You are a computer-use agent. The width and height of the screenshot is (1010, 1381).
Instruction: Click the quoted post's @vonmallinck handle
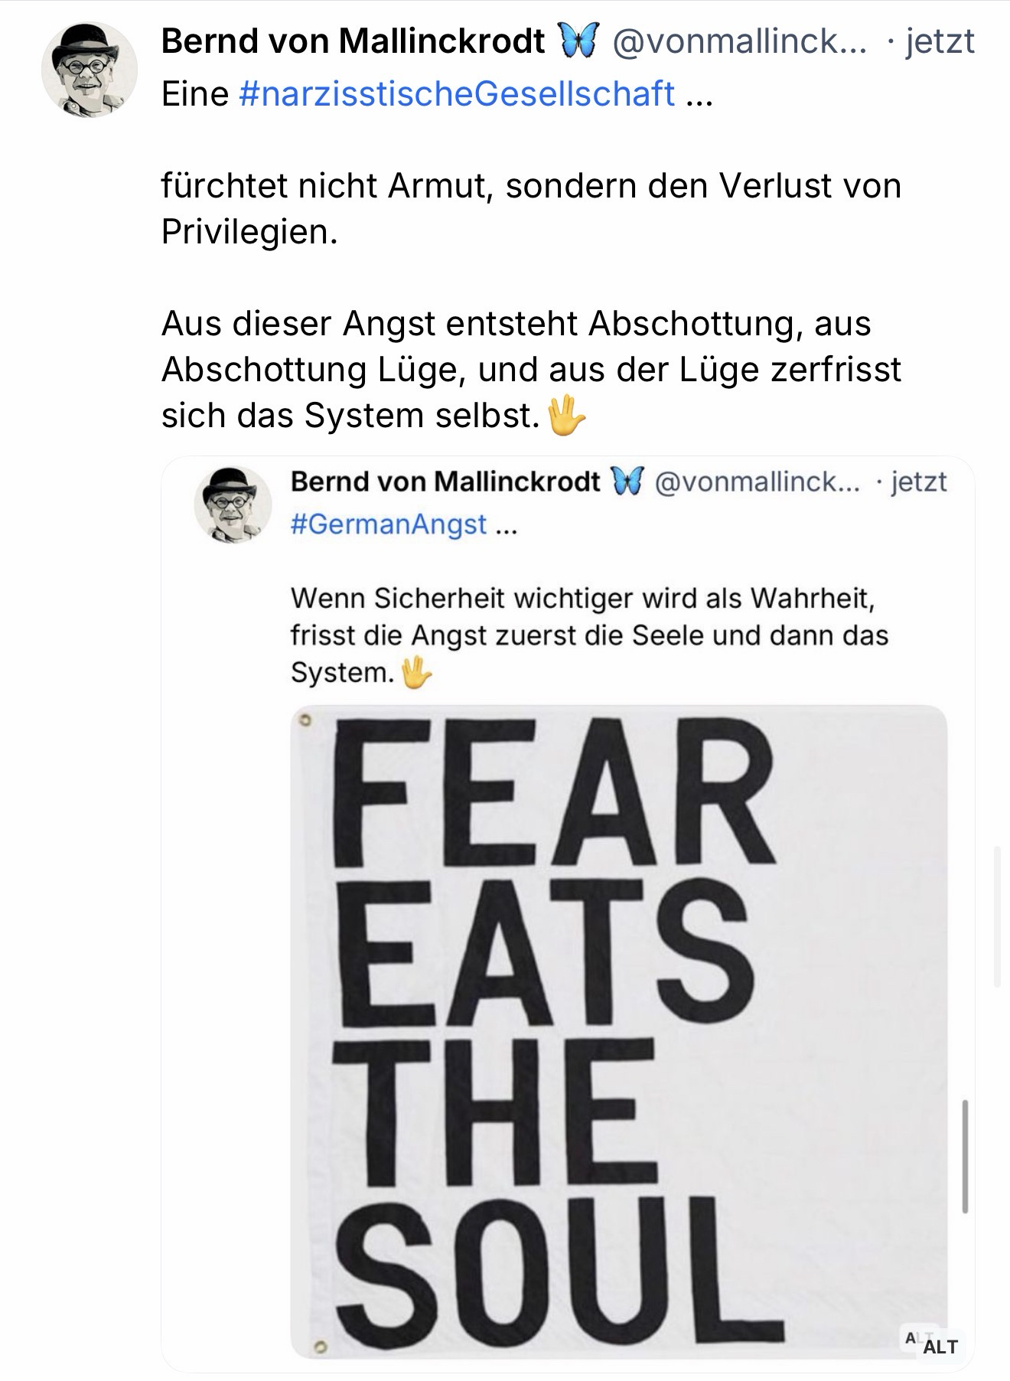[757, 482]
